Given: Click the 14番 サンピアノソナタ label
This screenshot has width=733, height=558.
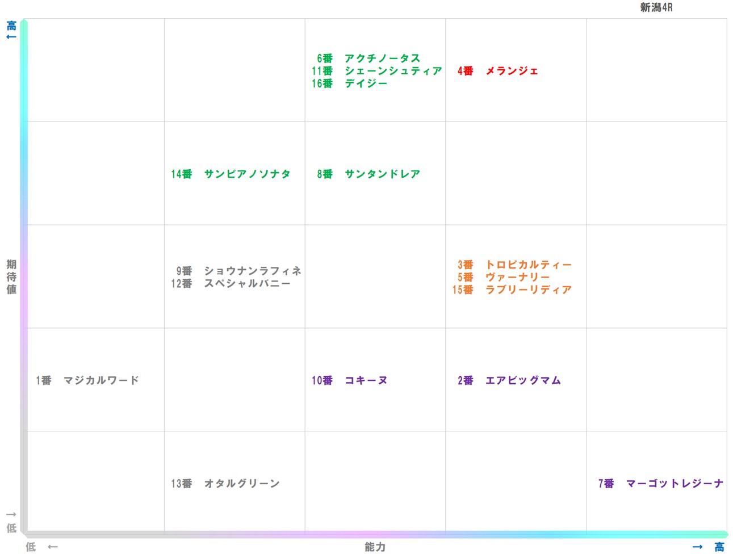Looking at the screenshot, I should (x=231, y=174).
